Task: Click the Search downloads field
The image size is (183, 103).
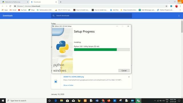Action: coord(91,16)
